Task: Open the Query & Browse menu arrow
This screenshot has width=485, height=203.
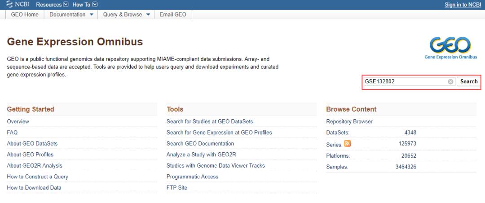Action: point(148,14)
